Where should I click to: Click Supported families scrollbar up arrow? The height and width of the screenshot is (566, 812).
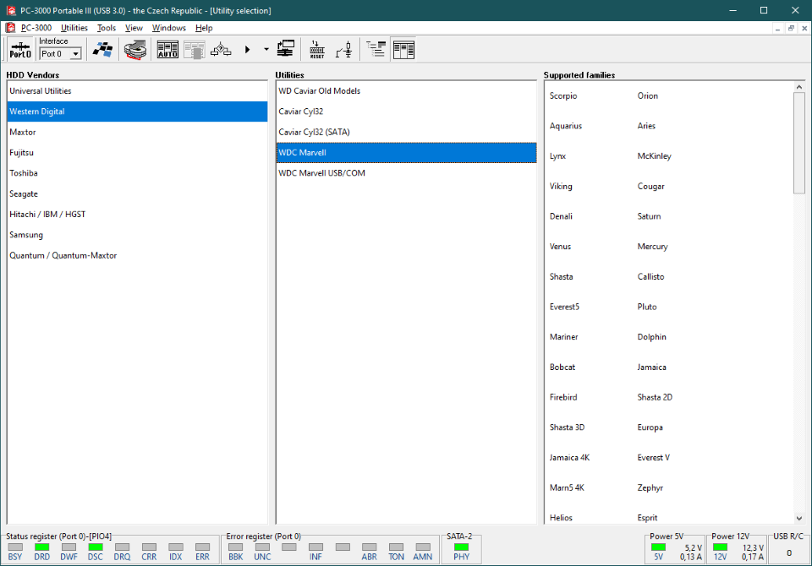tap(799, 87)
